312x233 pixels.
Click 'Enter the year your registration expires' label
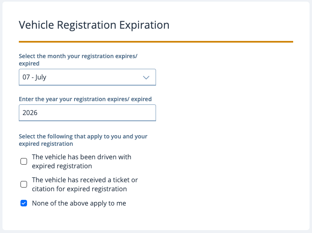(85, 99)
